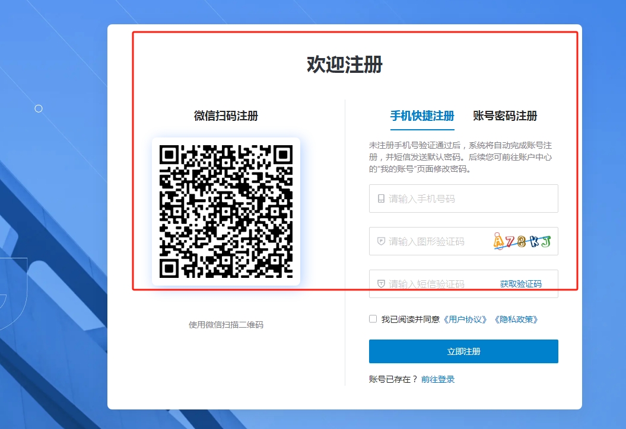Check the 我已阅读并同意 agreement checkbox
The height and width of the screenshot is (429, 626).
(x=373, y=319)
